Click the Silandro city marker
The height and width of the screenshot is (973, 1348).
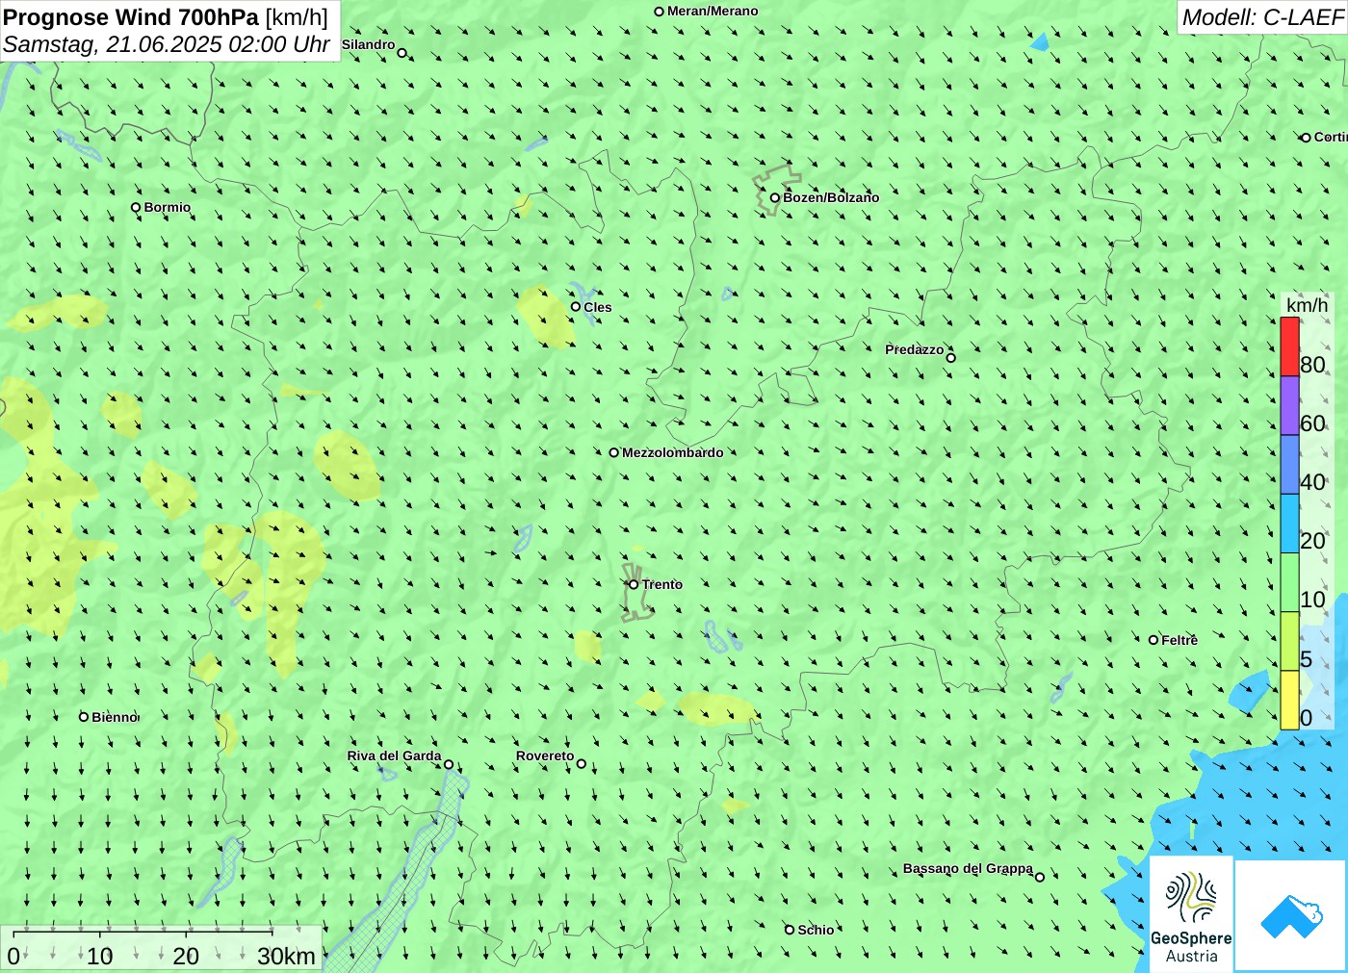click(402, 53)
